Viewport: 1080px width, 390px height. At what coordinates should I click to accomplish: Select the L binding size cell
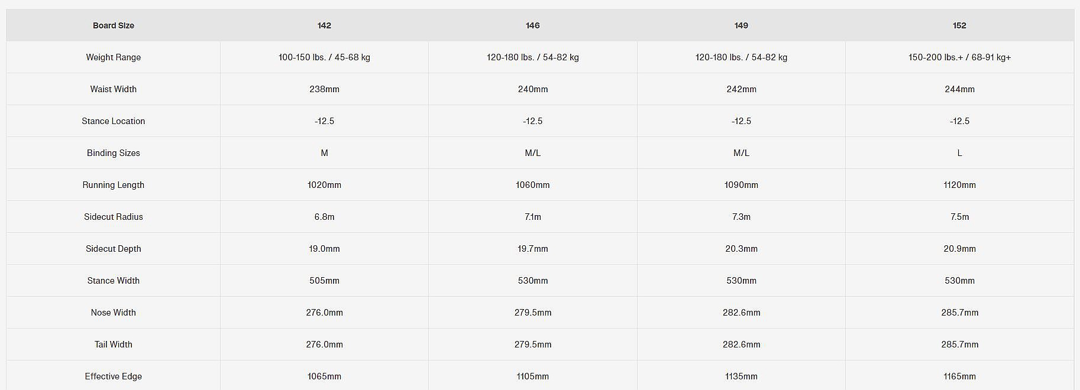(x=959, y=153)
